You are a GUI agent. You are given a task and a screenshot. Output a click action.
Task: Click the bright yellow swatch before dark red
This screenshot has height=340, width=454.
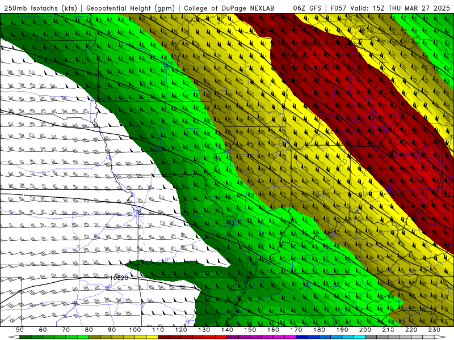(152, 337)
